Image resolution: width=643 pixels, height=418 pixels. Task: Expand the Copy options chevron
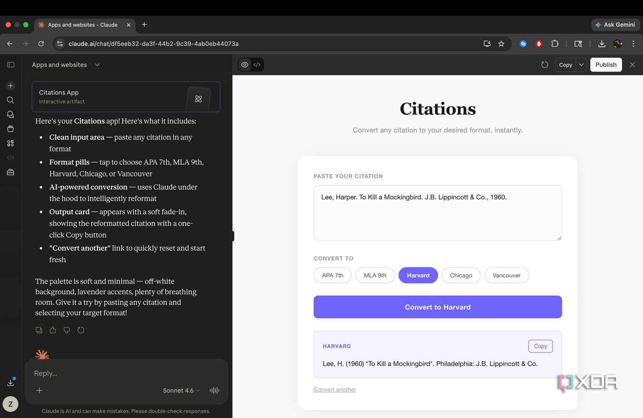581,65
